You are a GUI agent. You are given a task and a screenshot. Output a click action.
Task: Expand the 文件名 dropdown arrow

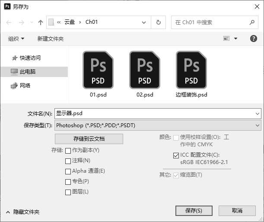point(257,114)
